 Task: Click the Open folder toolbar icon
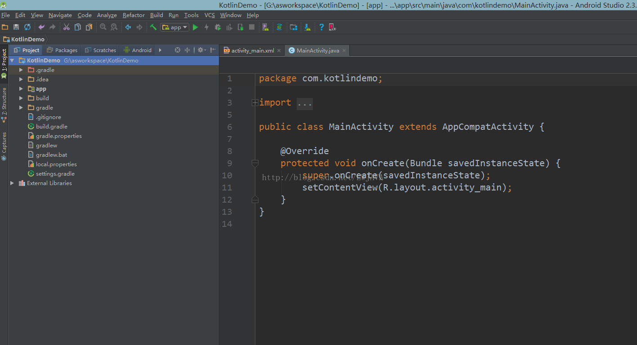coord(5,27)
